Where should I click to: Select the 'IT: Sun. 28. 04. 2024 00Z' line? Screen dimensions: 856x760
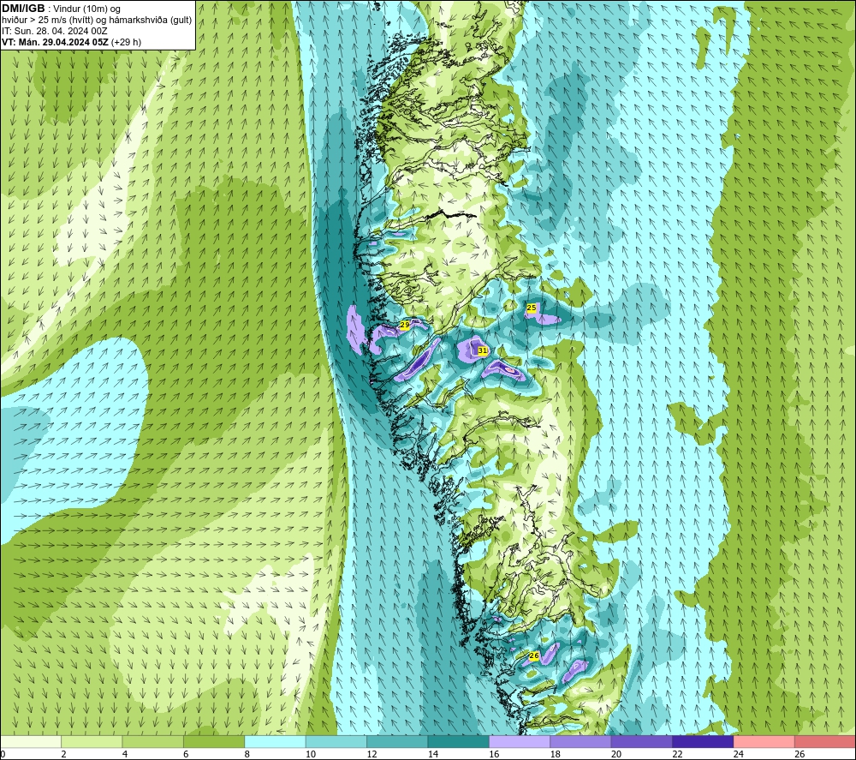pyautogui.click(x=55, y=31)
